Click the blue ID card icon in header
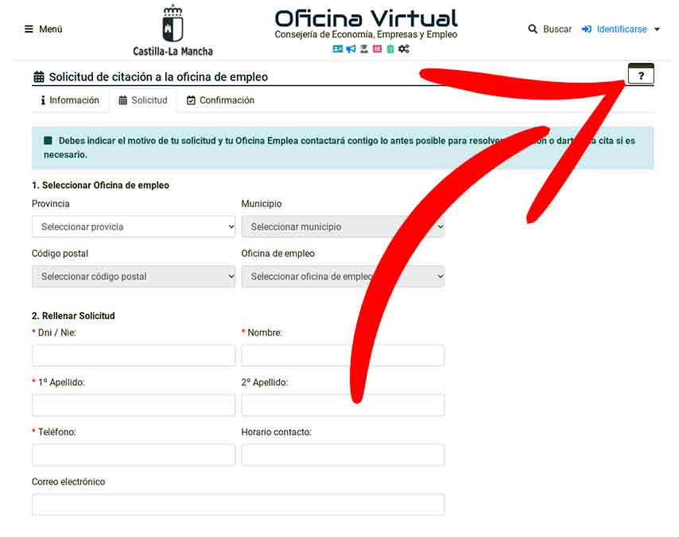679x537 pixels. point(337,49)
